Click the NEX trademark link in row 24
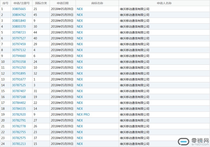Image resolution: width=210 pixels, height=147 pixels. click(x=80, y=144)
